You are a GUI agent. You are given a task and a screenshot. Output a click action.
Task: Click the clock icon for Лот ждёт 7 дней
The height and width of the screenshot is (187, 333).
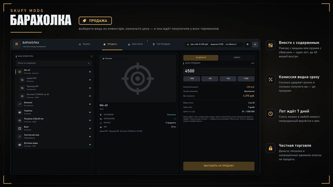(x=271, y=114)
